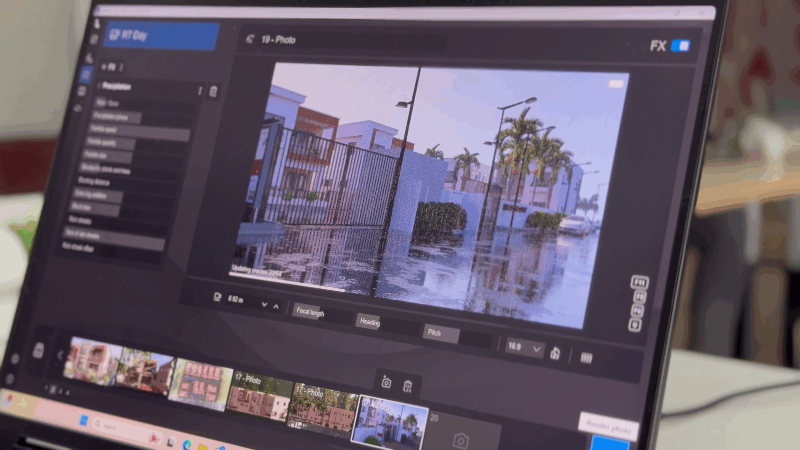Image resolution: width=800 pixels, height=450 pixels.
Task: Click the aspect ratio lock icon
Action: (x=555, y=353)
